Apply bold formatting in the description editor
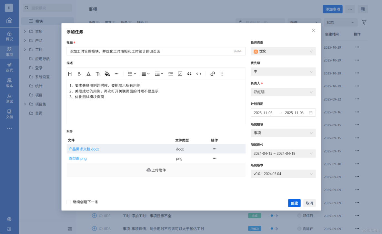Image resolution: width=382 pixels, height=234 pixels. tap(79, 73)
